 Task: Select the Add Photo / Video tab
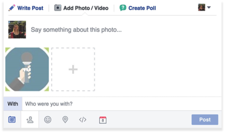pos(86,8)
